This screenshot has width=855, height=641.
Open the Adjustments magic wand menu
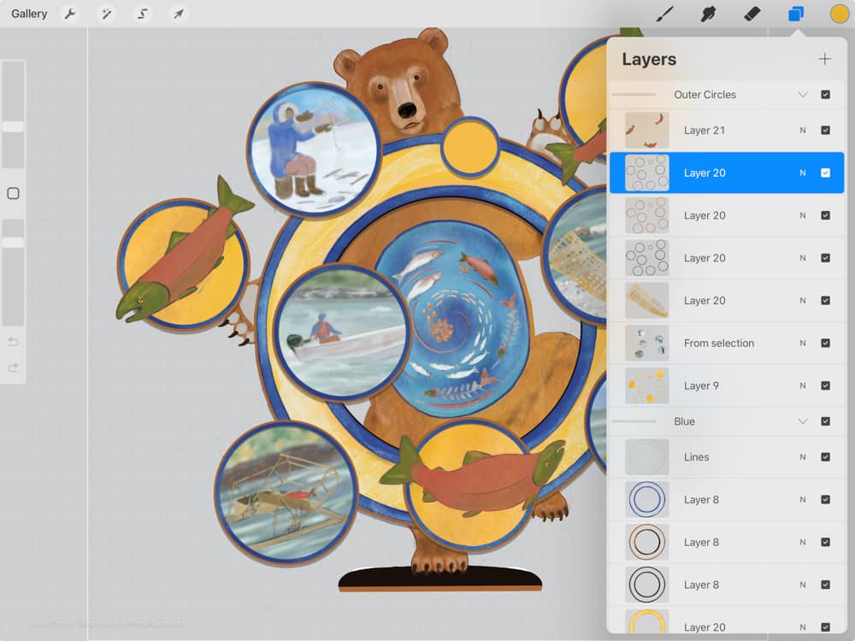click(x=106, y=14)
